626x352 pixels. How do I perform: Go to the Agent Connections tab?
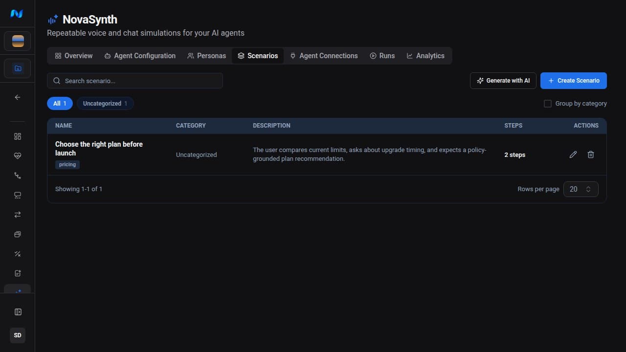tap(324, 56)
